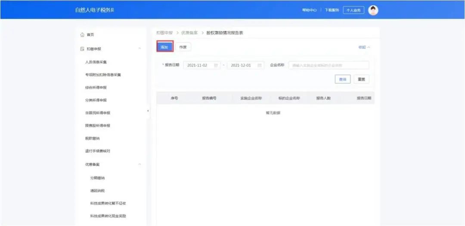Click the 序号 column header

coord(174,98)
